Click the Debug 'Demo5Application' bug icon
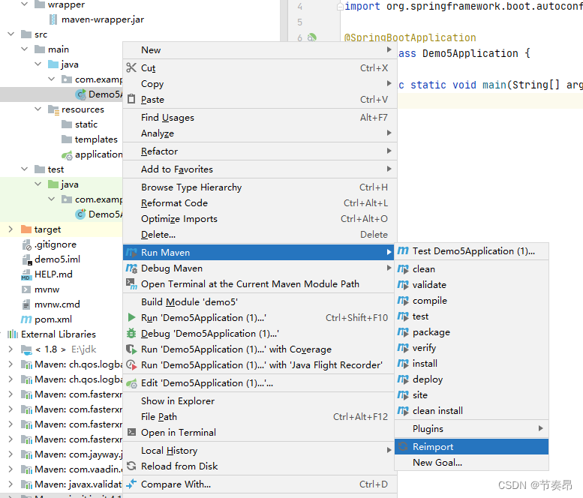This screenshot has width=583, height=498. point(131,333)
